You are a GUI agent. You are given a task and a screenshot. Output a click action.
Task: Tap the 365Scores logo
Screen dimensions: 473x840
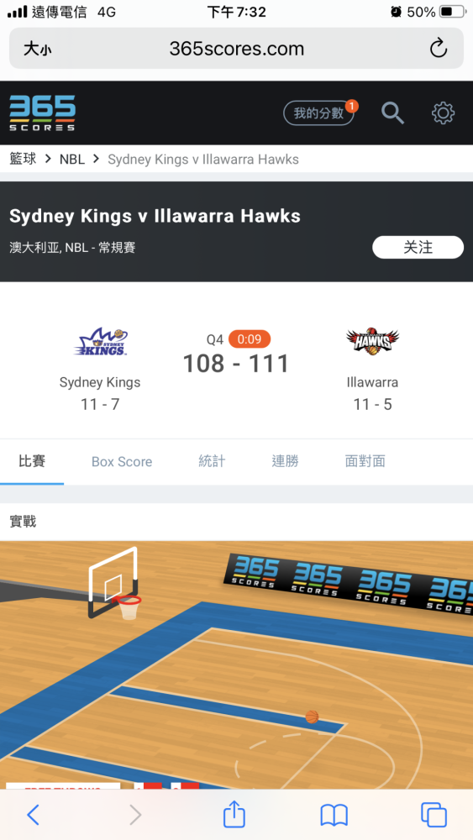[42, 113]
